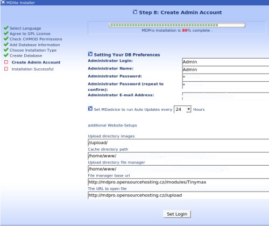Click the arrow icon beside Step 8 heading
Image resolution: width=269 pixels, height=226 pixels.
[135, 12]
